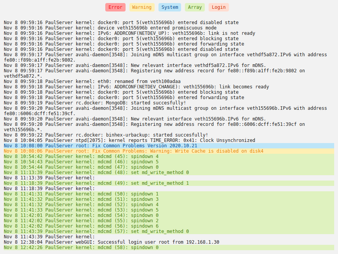Click the blue System filter button
The image size is (338, 254).
point(170,7)
